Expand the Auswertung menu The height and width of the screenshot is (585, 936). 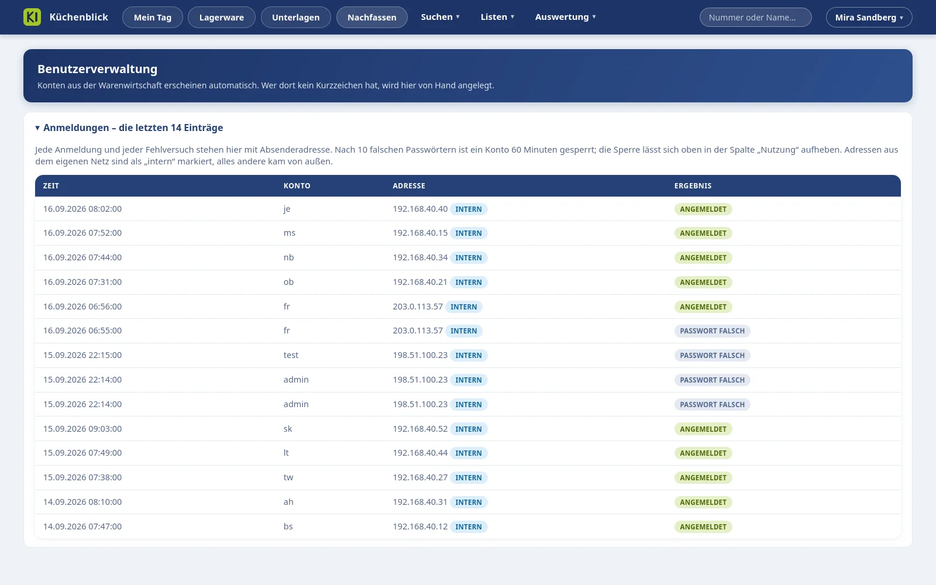pyautogui.click(x=566, y=17)
